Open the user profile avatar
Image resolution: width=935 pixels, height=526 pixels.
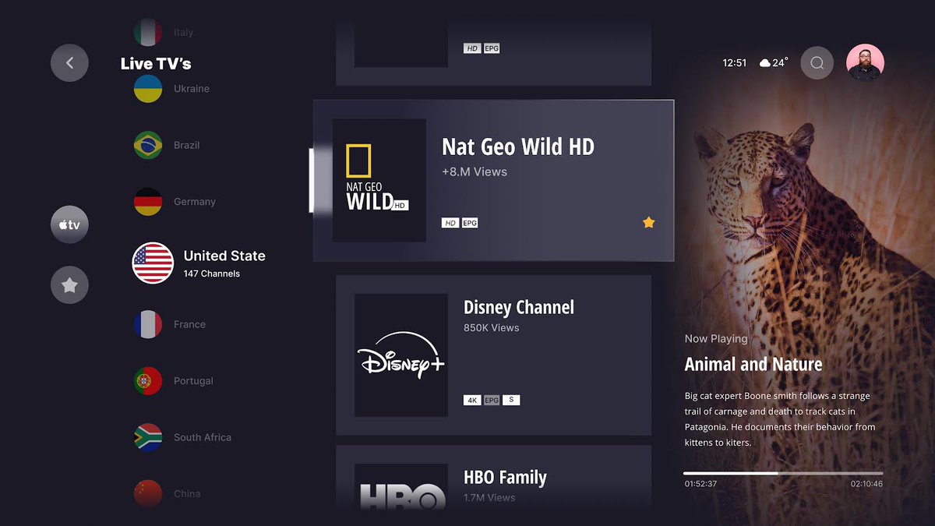865,62
